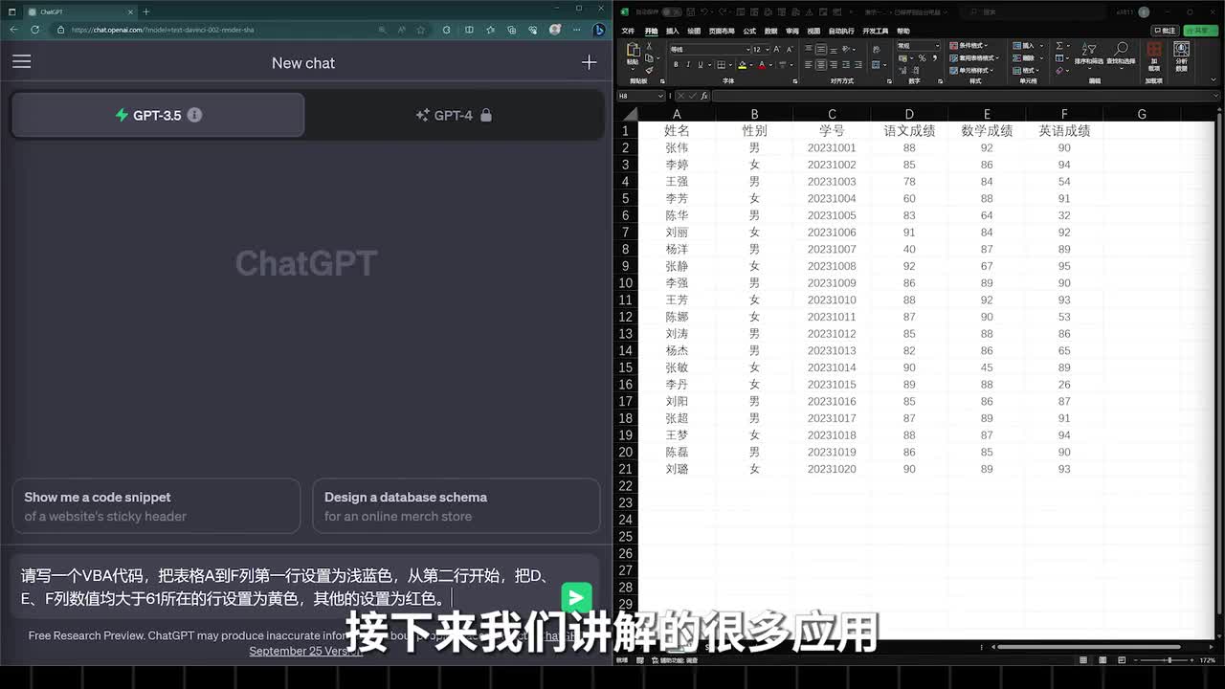Screen dimensions: 1225x689
Task: Start a new chat with plus icon
Action: click(x=589, y=62)
